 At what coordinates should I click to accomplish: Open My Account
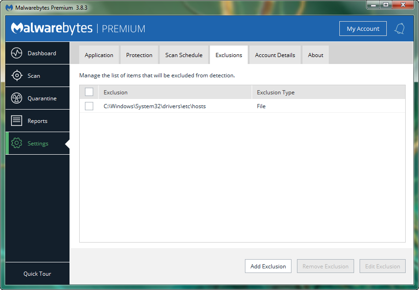(x=363, y=29)
